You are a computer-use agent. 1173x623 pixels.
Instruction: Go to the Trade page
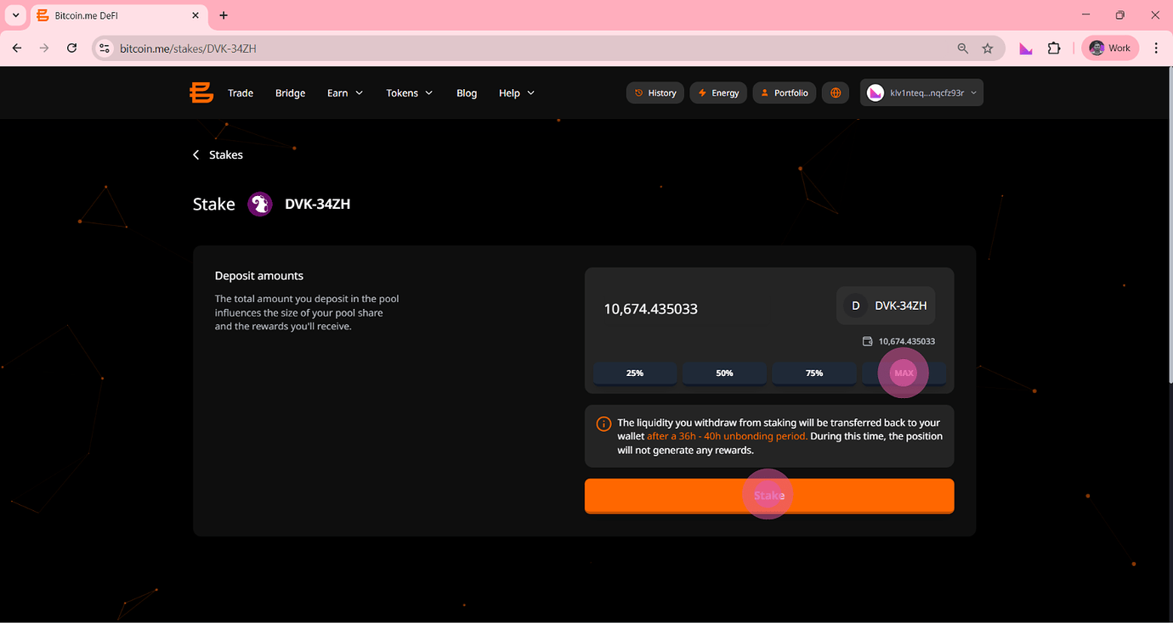pyautogui.click(x=241, y=93)
